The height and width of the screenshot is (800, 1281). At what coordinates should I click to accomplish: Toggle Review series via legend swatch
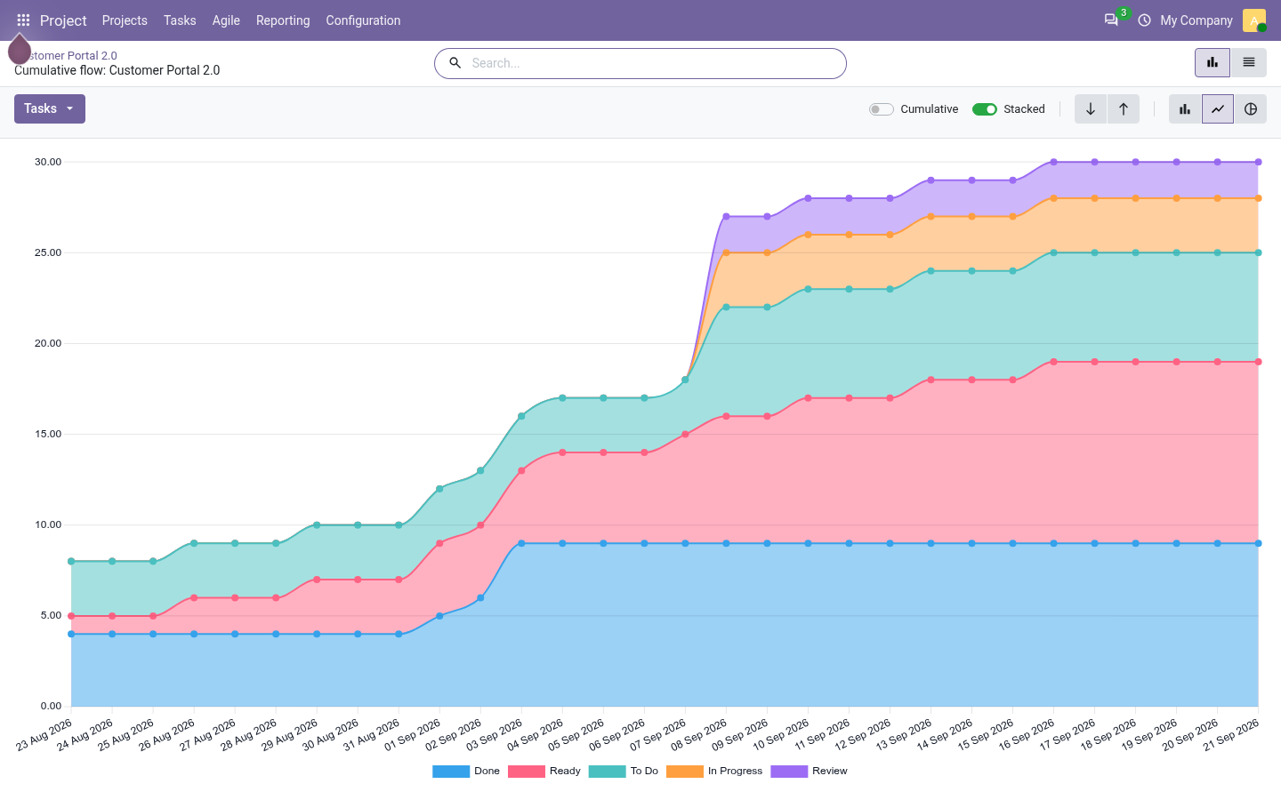tap(789, 772)
